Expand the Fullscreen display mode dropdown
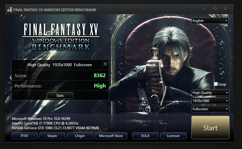 click(210, 109)
